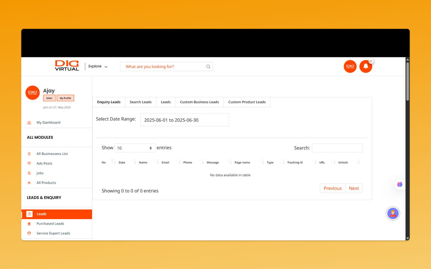The width and height of the screenshot is (431, 269).
Task: Open the notifications bell icon
Action: click(x=366, y=66)
